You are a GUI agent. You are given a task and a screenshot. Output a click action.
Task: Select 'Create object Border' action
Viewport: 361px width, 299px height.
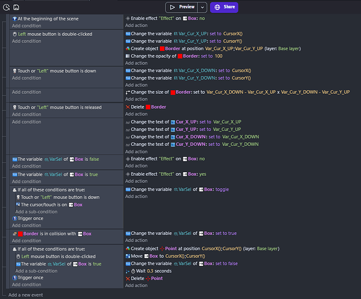(x=213, y=48)
